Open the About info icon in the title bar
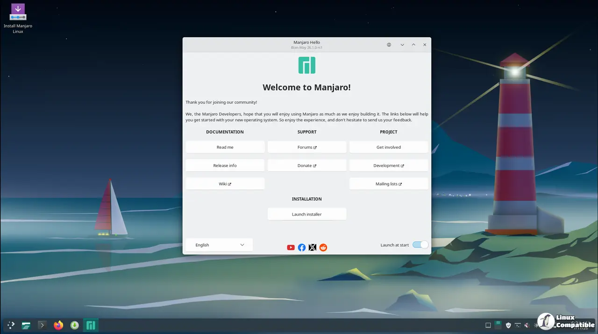Viewport: 598px width, 334px height. pyautogui.click(x=389, y=45)
